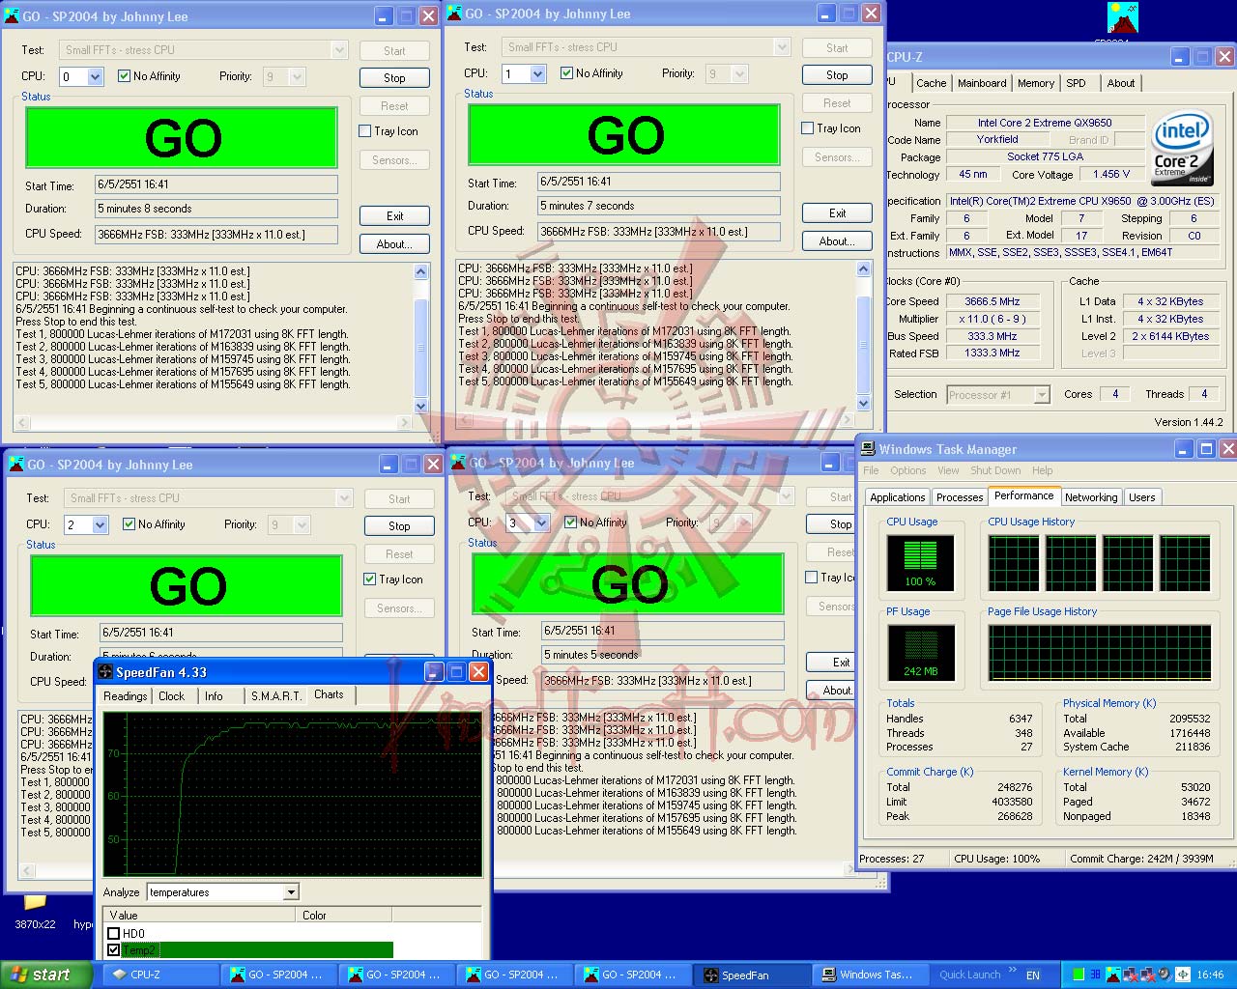Switch to the Clock tab in SpeedFan
Image resolution: width=1237 pixels, height=989 pixels.
[x=172, y=696]
